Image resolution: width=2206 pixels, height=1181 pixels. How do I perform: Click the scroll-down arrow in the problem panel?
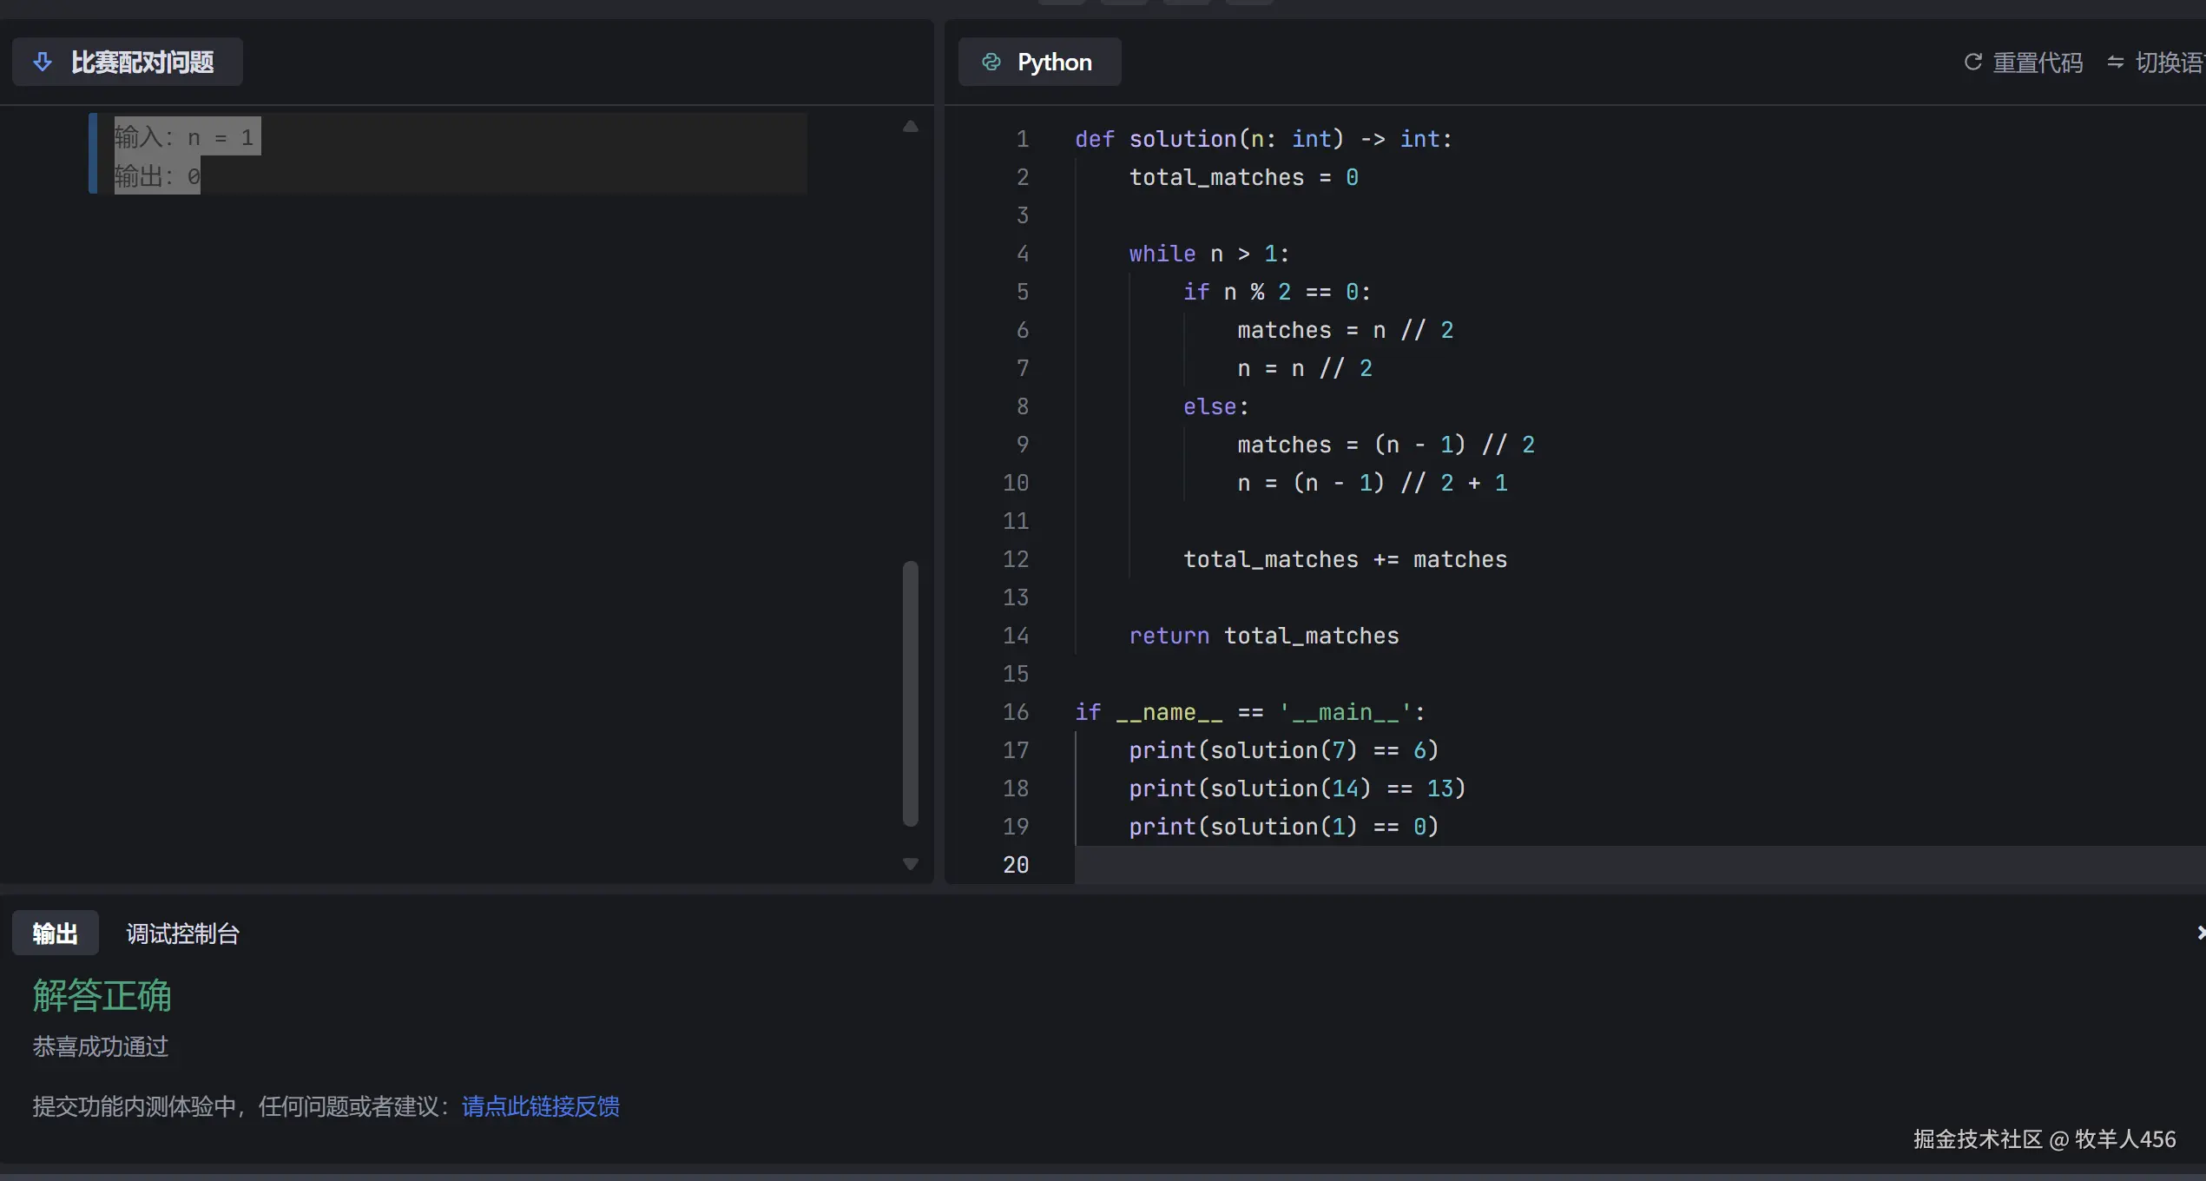[x=910, y=863]
